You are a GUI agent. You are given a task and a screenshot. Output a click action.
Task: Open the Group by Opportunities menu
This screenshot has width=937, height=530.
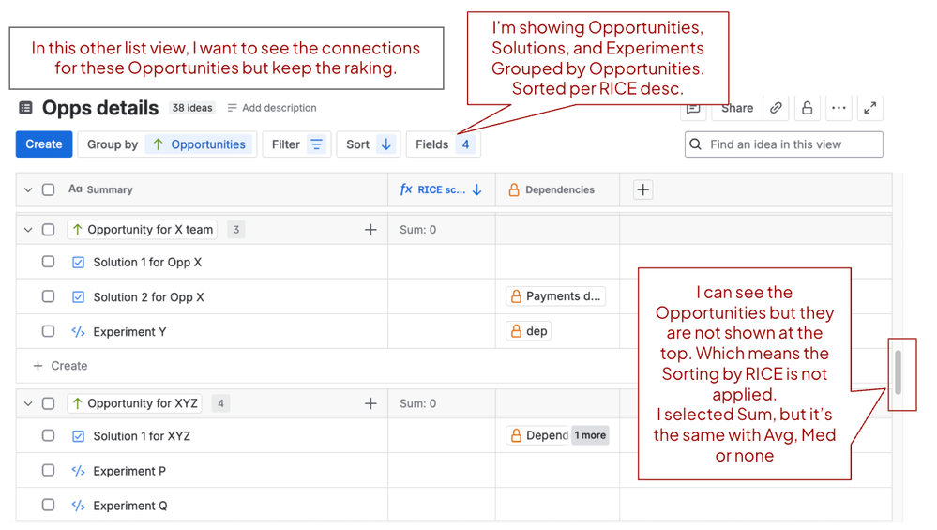coord(167,144)
